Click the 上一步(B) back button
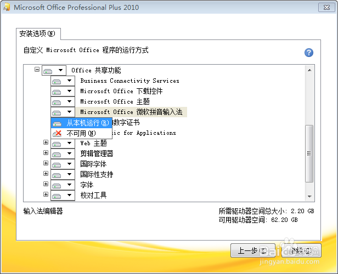338x274 pixels. tap(252, 250)
